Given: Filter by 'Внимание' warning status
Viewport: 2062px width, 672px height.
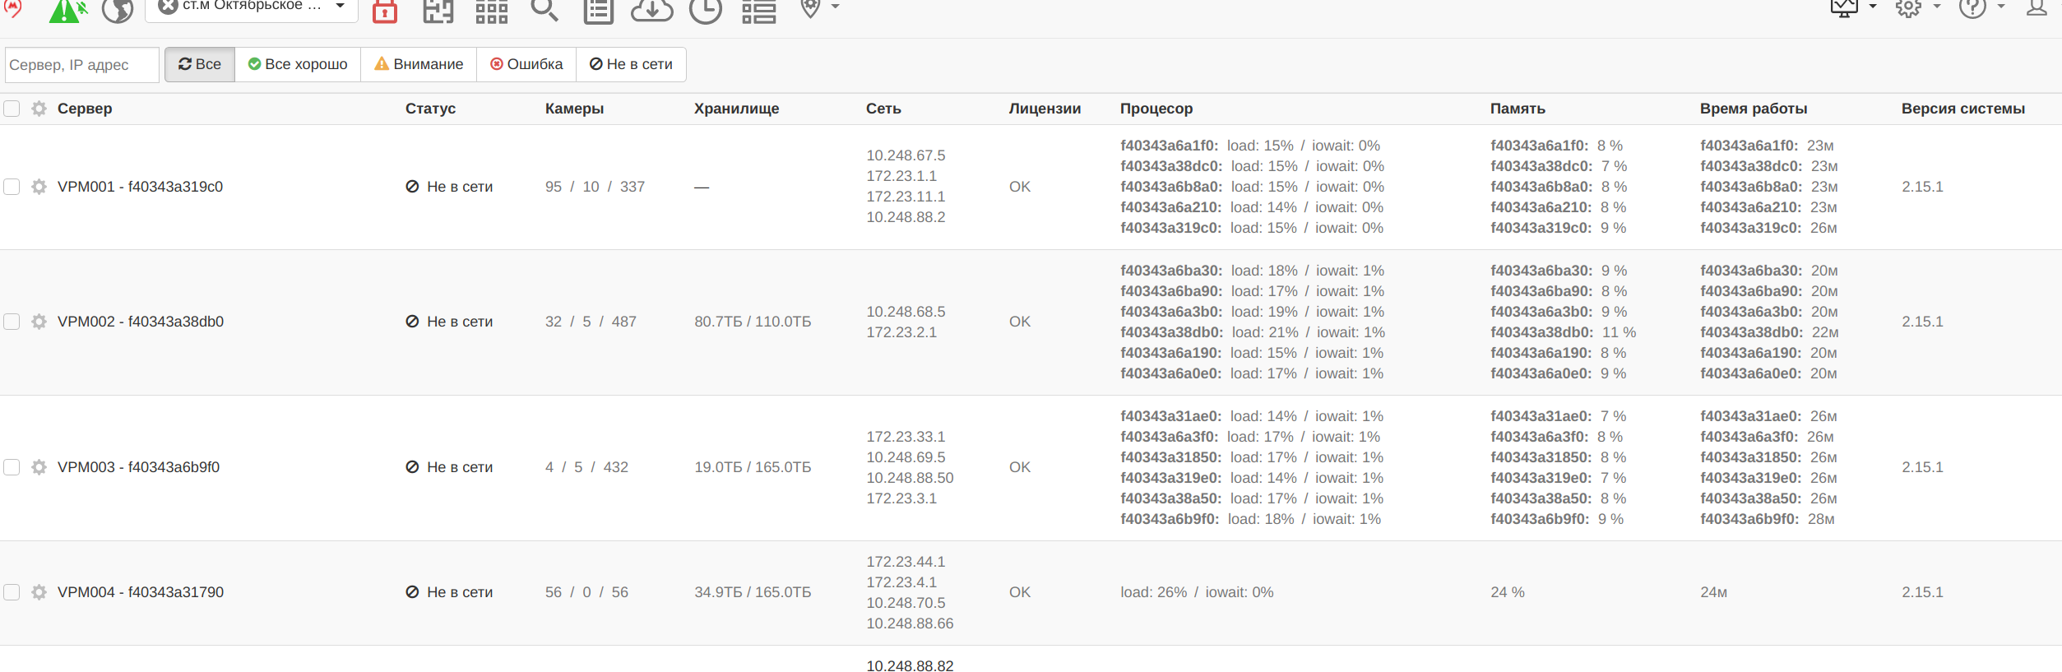Looking at the screenshot, I should pyautogui.click(x=419, y=64).
